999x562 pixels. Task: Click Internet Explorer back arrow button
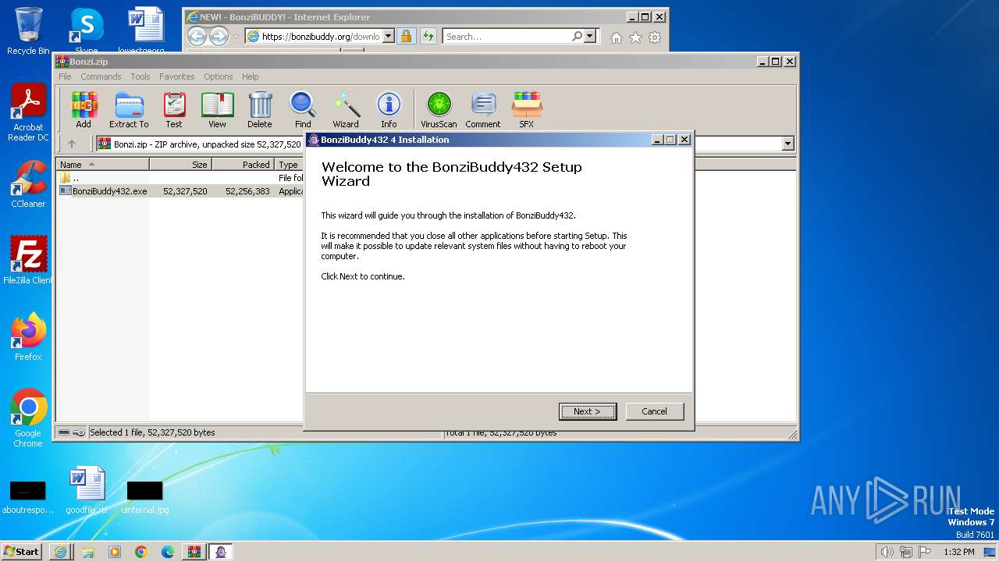tap(197, 36)
